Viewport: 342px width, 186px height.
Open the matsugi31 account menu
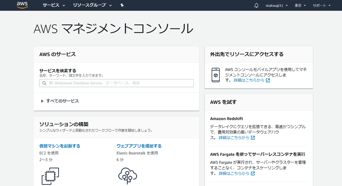point(277,5)
